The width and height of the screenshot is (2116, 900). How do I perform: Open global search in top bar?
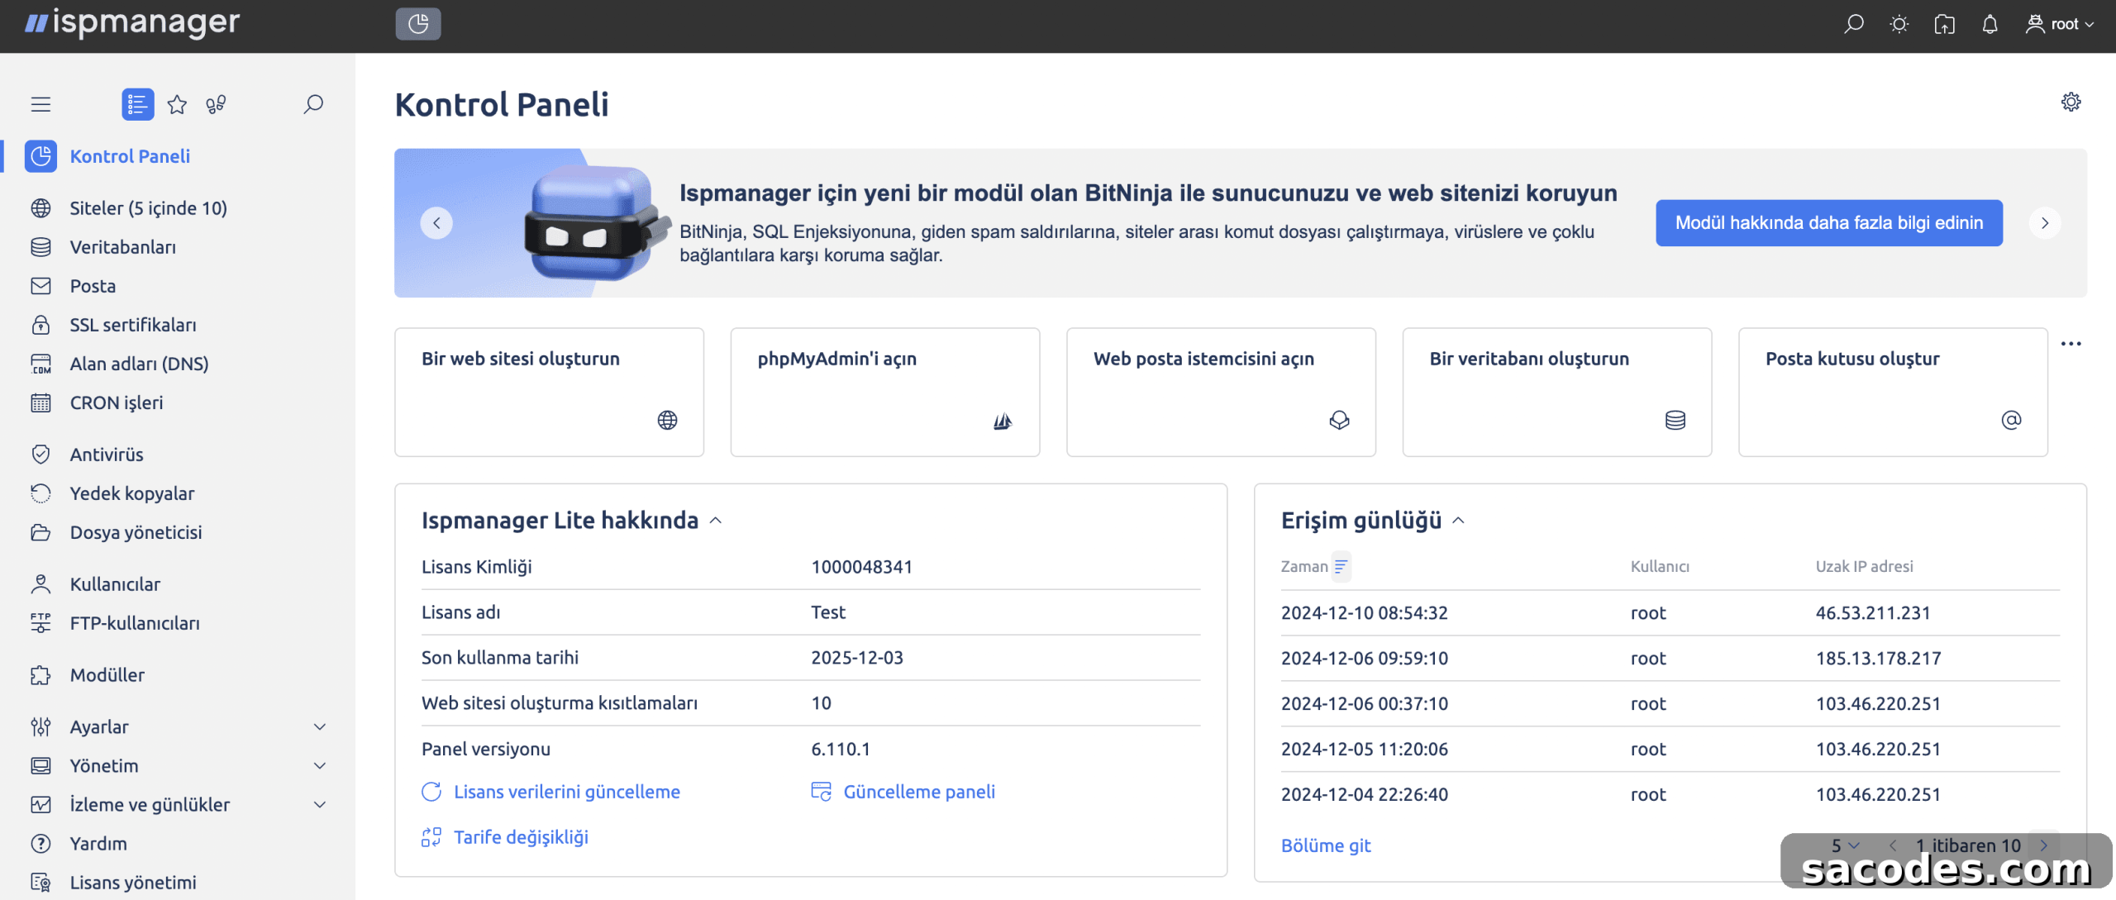point(1853,24)
